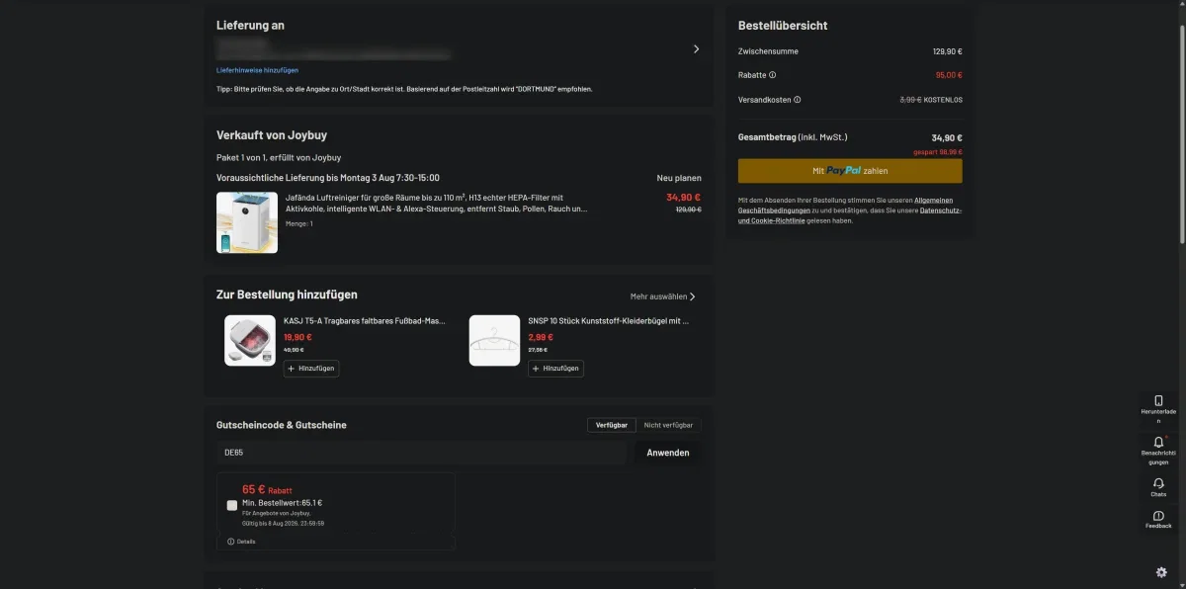The width and height of the screenshot is (1186, 589).
Task: Click Lieferhinweise hinzufügen link
Action: click(x=257, y=70)
